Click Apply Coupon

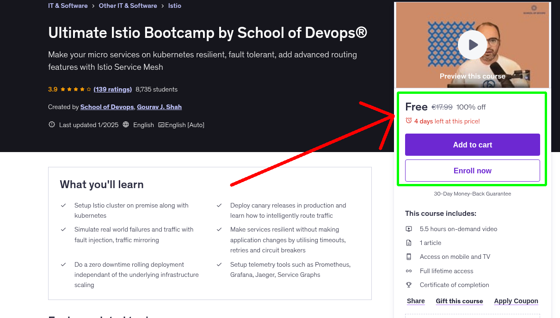tap(516, 301)
